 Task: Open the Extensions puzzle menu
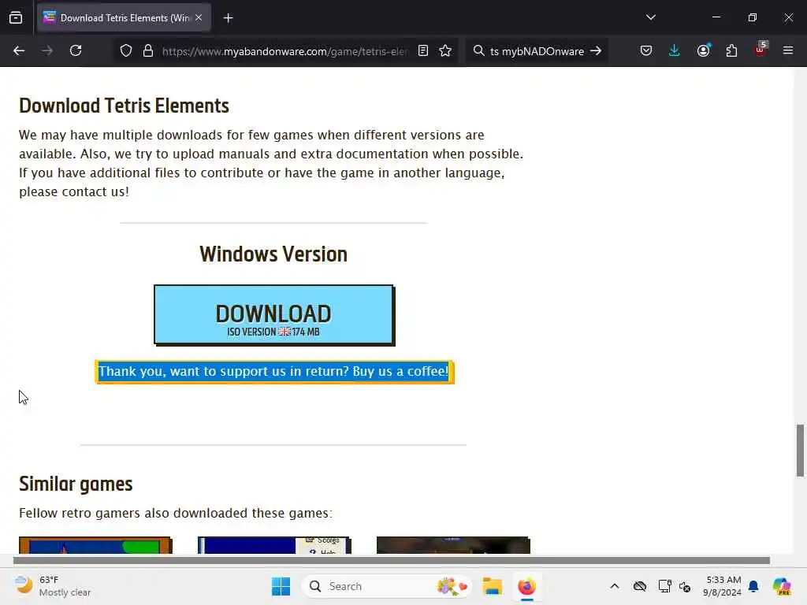coord(731,51)
